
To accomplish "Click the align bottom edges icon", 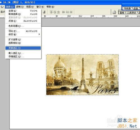I will click(x=44, y=12).
